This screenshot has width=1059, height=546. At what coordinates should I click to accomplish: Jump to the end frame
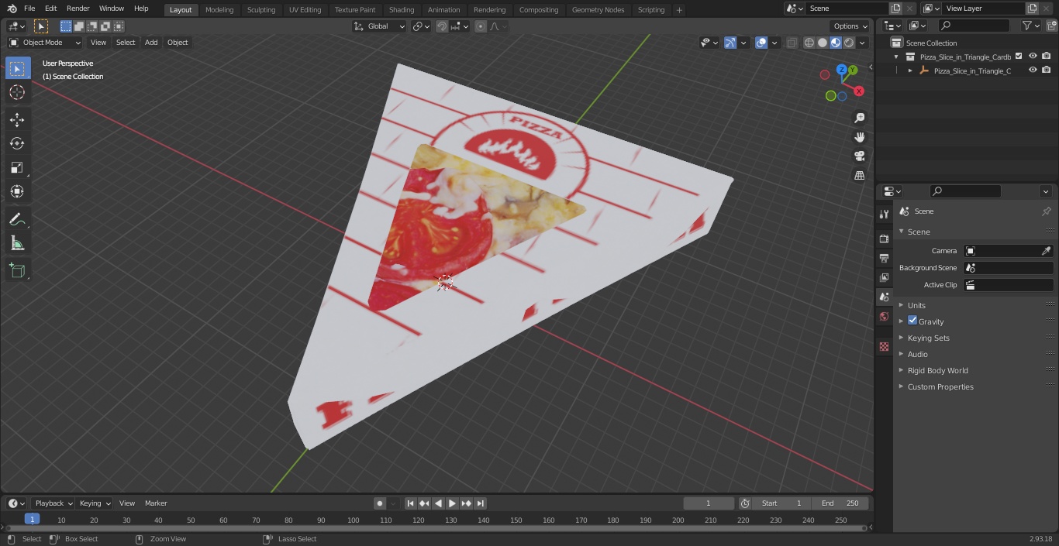click(480, 503)
